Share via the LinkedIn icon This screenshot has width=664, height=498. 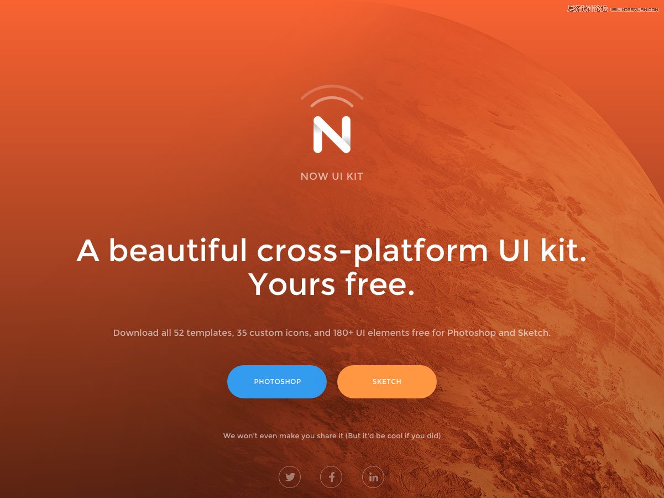click(x=373, y=477)
